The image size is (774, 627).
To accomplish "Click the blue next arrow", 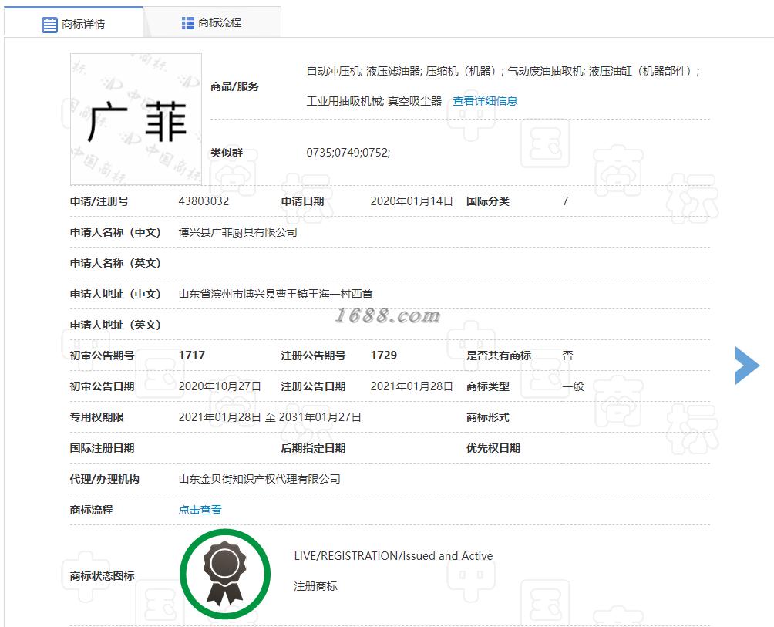I will tap(747, 366).
